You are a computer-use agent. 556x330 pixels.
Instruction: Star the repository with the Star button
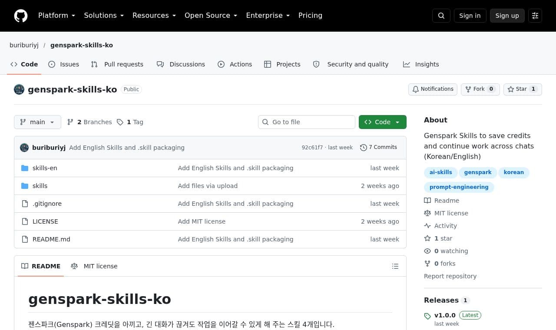[x=523, y=89]
